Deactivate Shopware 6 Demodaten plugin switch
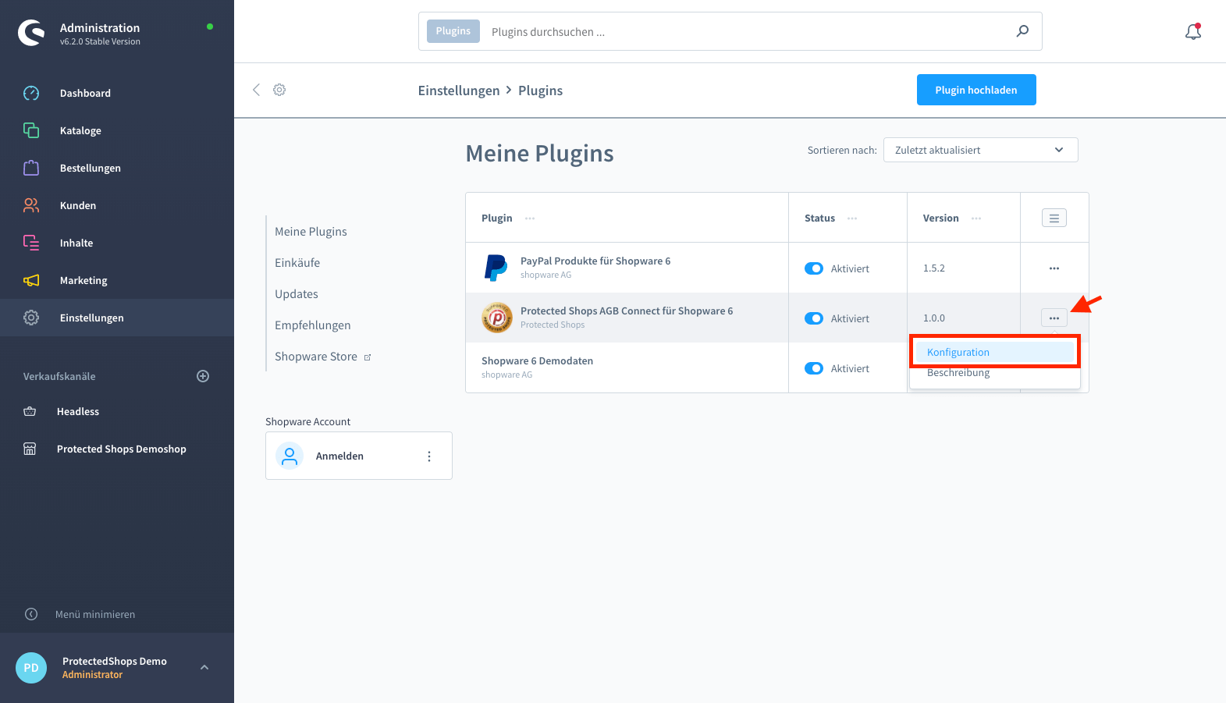1226x703 pixels. (x=814, y=368)
